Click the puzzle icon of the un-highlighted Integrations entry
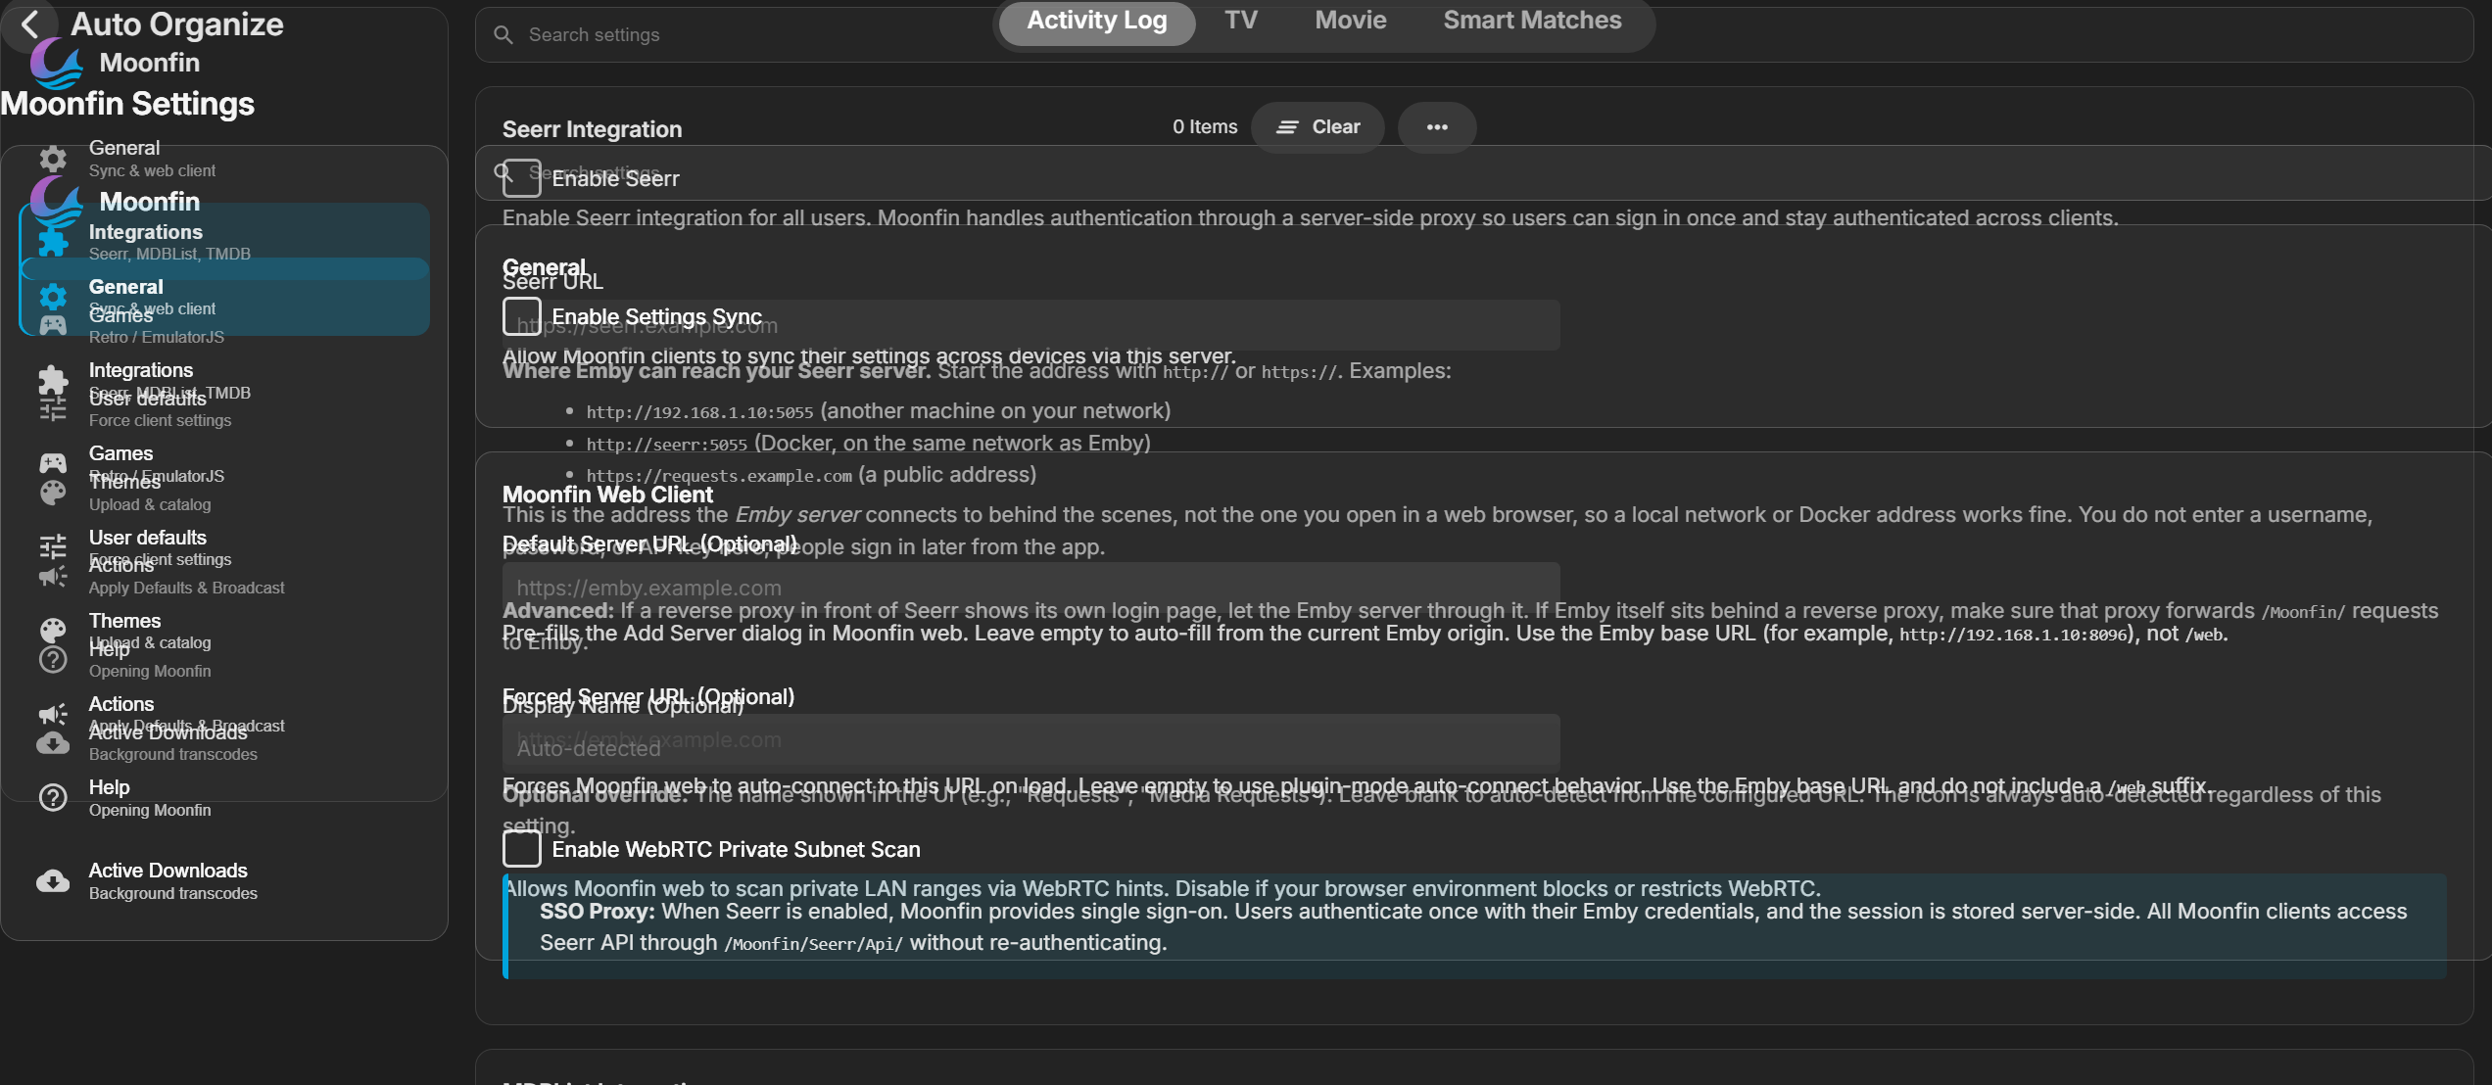 pyautogui.click(x=53, y=380)
